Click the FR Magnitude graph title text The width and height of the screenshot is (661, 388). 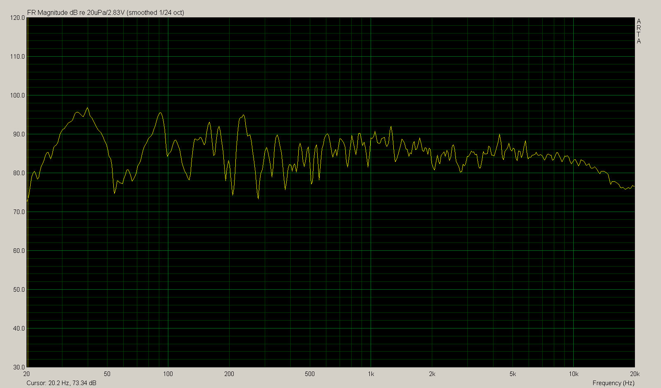(105, 13)
